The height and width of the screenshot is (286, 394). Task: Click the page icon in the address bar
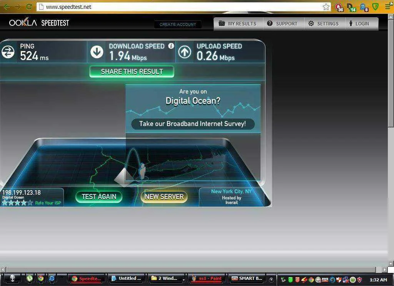pos(41,7)
